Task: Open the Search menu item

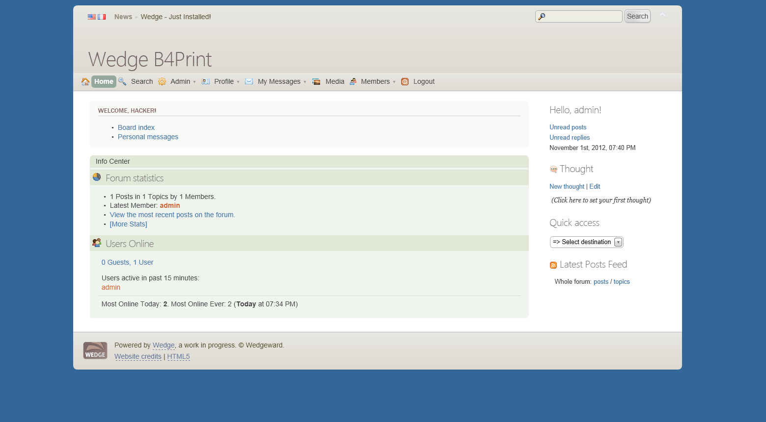Action: pyautogui.click(x=141, y=81)
